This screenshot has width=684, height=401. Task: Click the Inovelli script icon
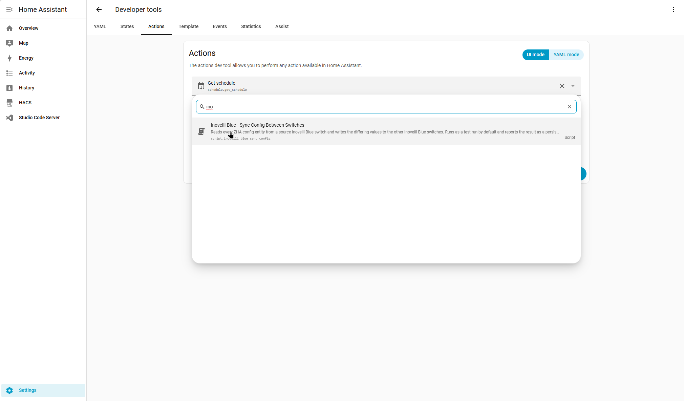(x=201, y=131)
